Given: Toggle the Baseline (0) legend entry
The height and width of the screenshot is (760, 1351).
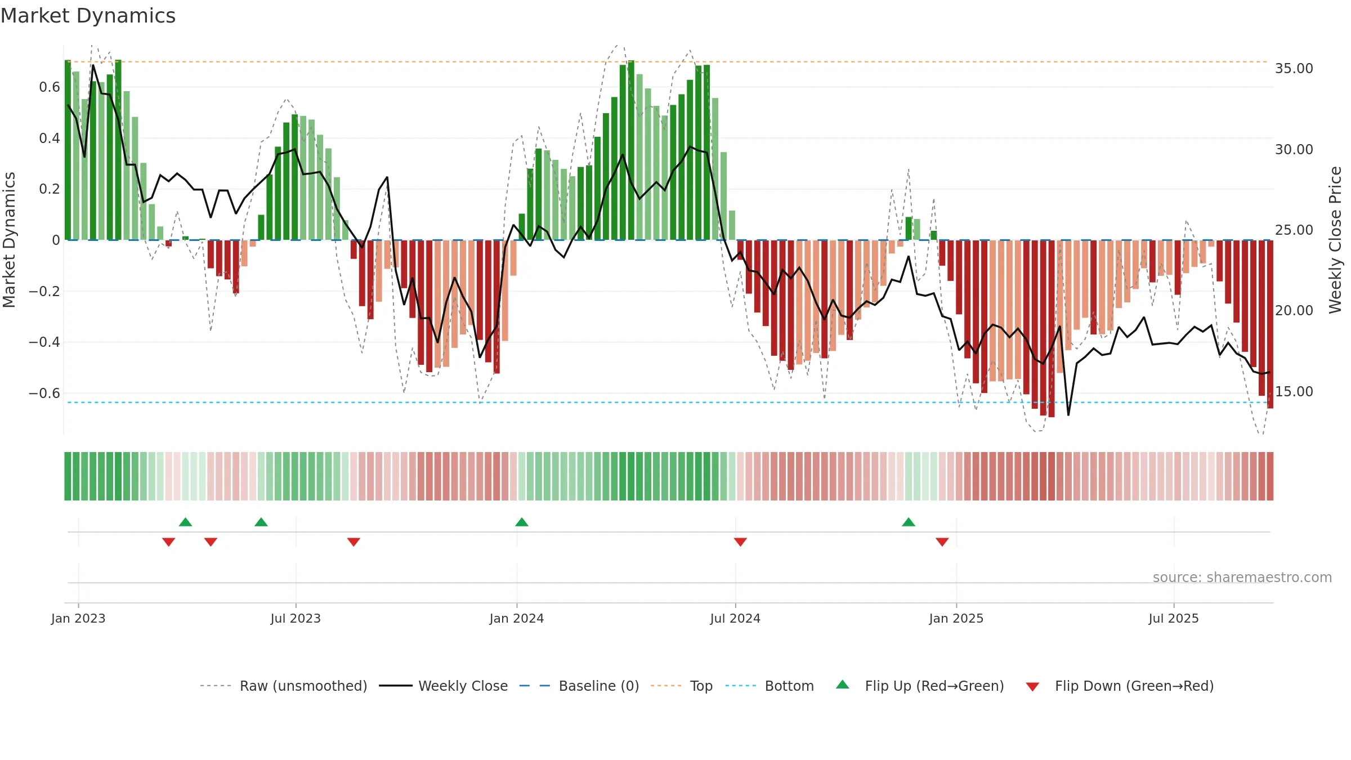Looking at the screenshot, I should (579, 686).
